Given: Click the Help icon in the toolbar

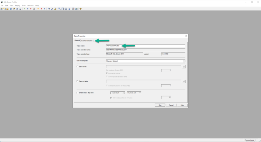Looking at the screenshot, I should pos(81,9).
